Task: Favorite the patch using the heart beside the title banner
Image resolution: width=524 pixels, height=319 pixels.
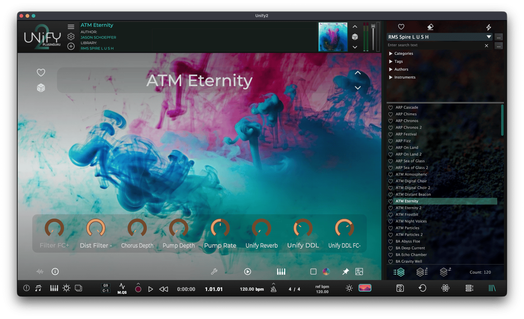Action: 41,72
